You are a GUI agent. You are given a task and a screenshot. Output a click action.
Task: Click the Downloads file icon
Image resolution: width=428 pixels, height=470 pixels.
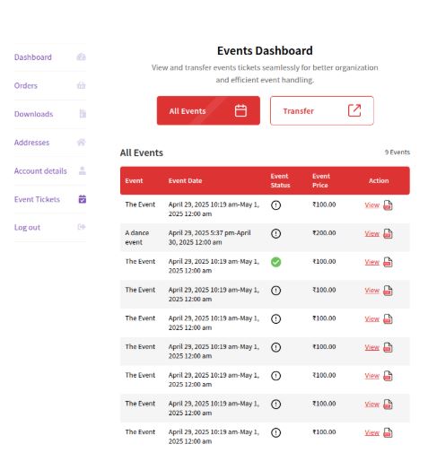83,114
